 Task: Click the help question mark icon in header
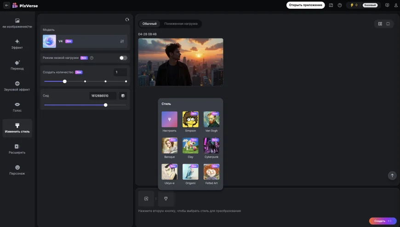click(340, 5)
